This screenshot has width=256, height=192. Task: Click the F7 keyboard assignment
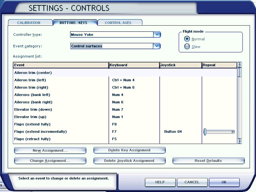point(114,132)
